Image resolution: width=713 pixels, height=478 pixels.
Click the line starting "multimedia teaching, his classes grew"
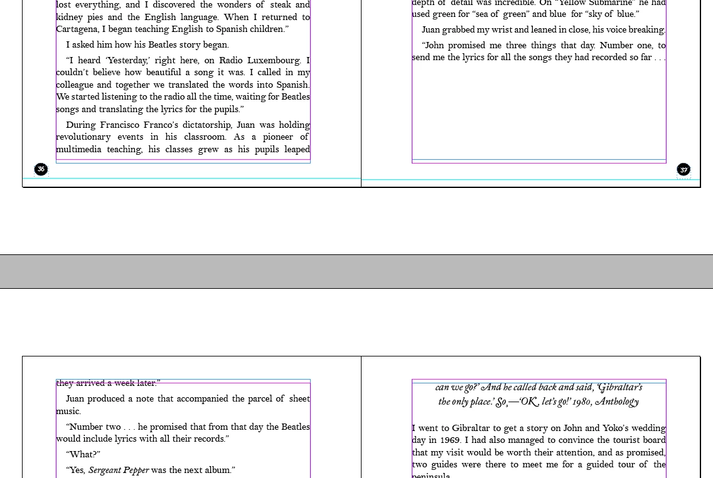click(183, 149)
